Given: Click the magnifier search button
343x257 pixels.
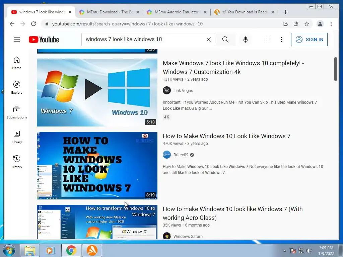Looking at the screenshot, I should click(225, 39).
